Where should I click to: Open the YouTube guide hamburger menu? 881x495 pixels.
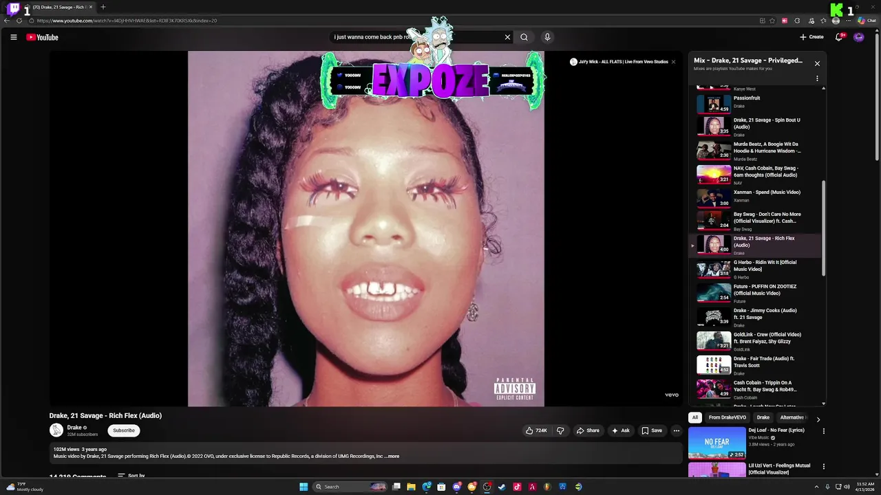(13, 37)
